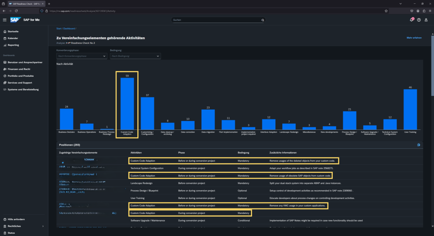This screenshot has width=434, height=236.
Task: Open Startseite in the sidebar
Action: pyautogui.click(x=13, y=31)
